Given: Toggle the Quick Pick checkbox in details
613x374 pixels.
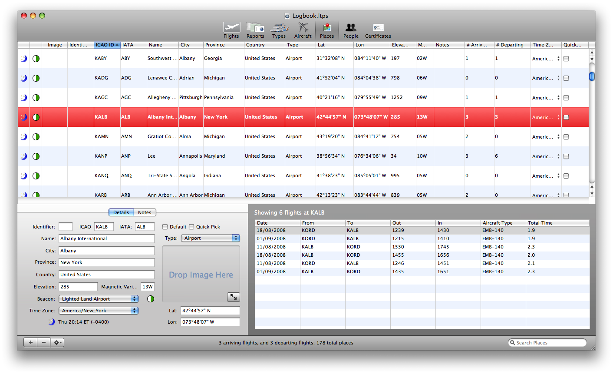Looking at the screenshot, I should point(191,227).
